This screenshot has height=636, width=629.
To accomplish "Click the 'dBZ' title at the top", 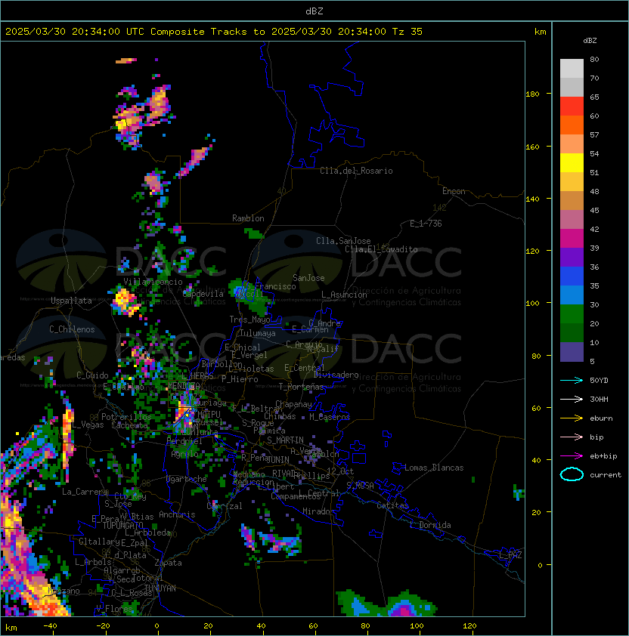I will click(314, 11).
